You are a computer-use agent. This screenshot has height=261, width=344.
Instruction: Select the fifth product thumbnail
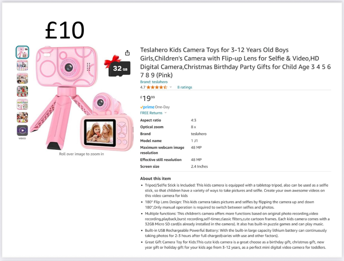coord(22,104)
